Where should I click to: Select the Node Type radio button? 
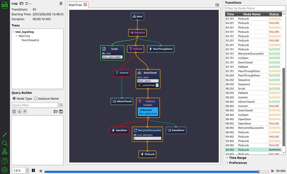[x=14, y=99]
